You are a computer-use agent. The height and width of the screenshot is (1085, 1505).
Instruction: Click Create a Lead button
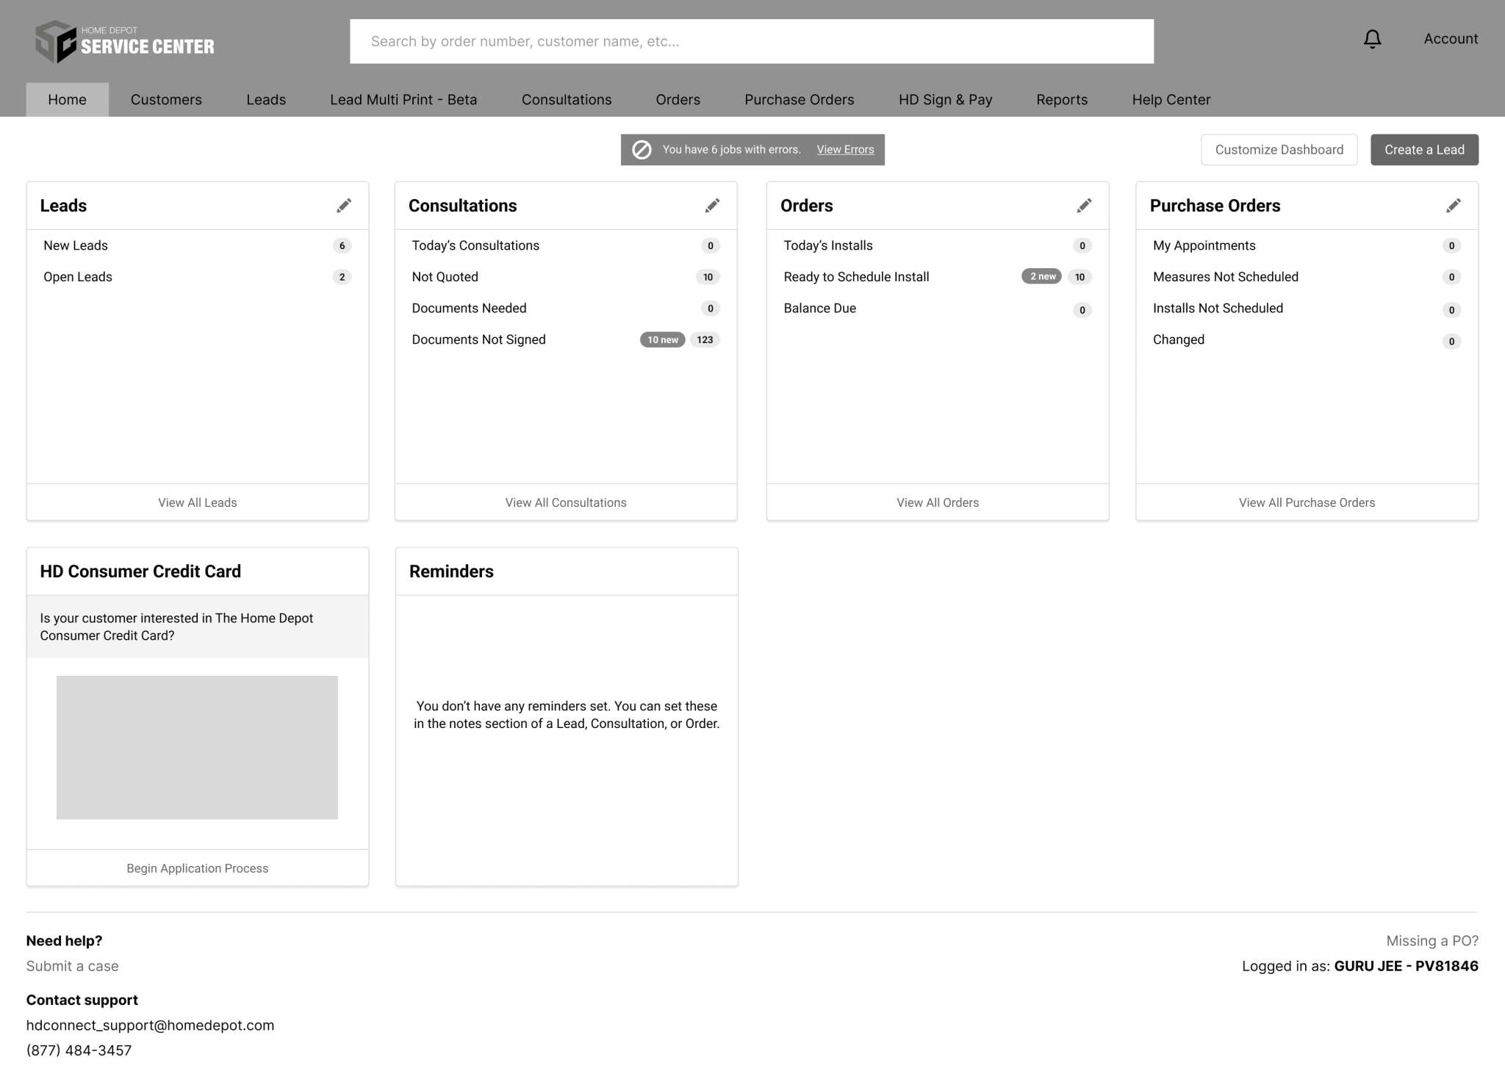[x=1424, y=150]
